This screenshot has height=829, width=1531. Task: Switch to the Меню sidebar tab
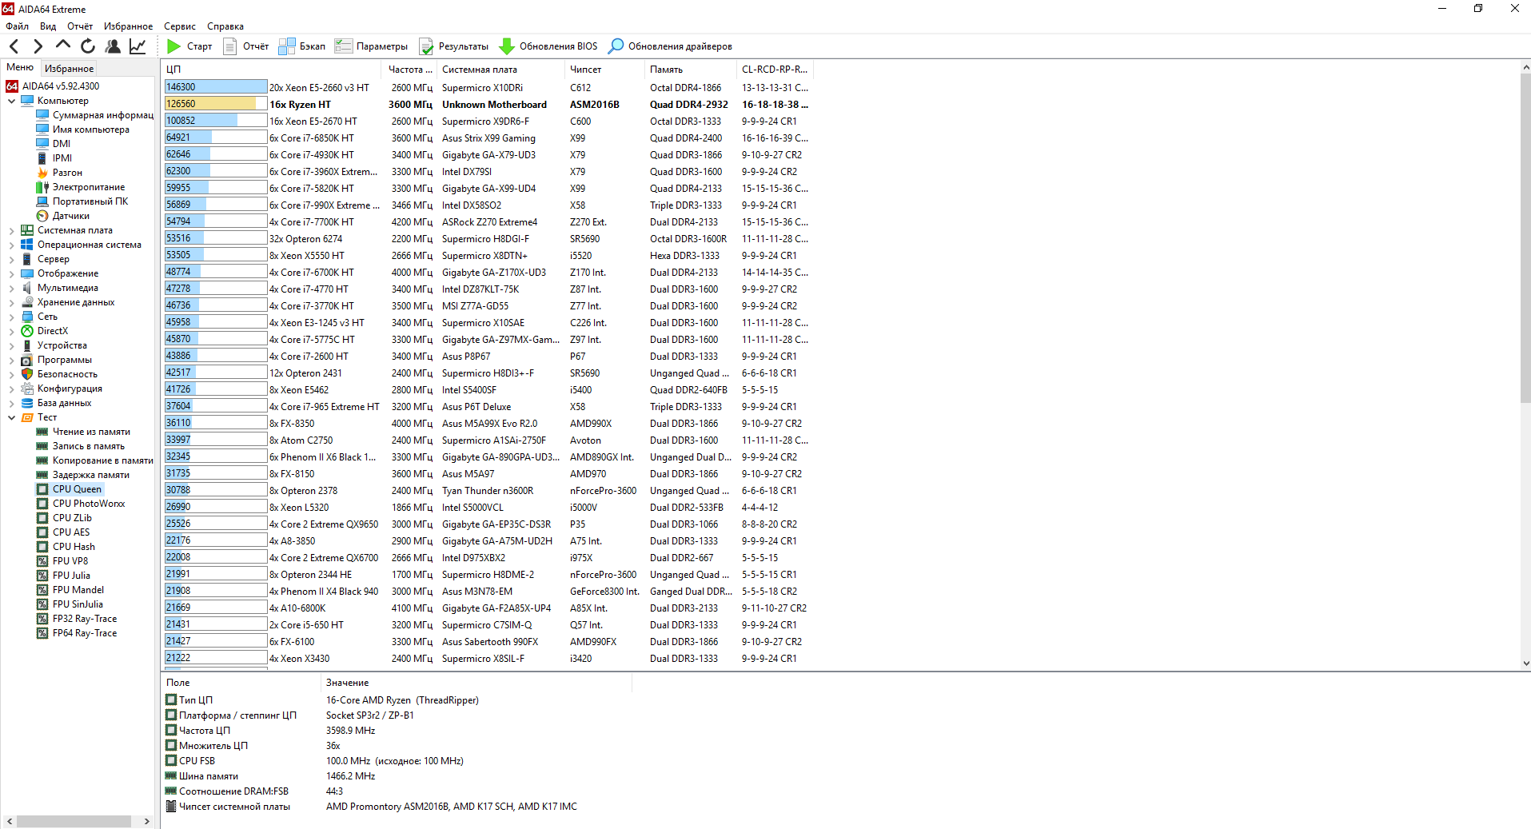tap(20, 68)
